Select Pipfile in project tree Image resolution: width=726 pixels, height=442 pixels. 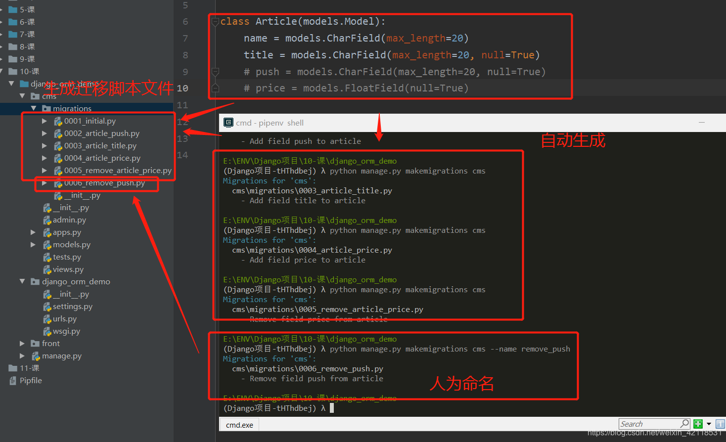pos(31,381)
